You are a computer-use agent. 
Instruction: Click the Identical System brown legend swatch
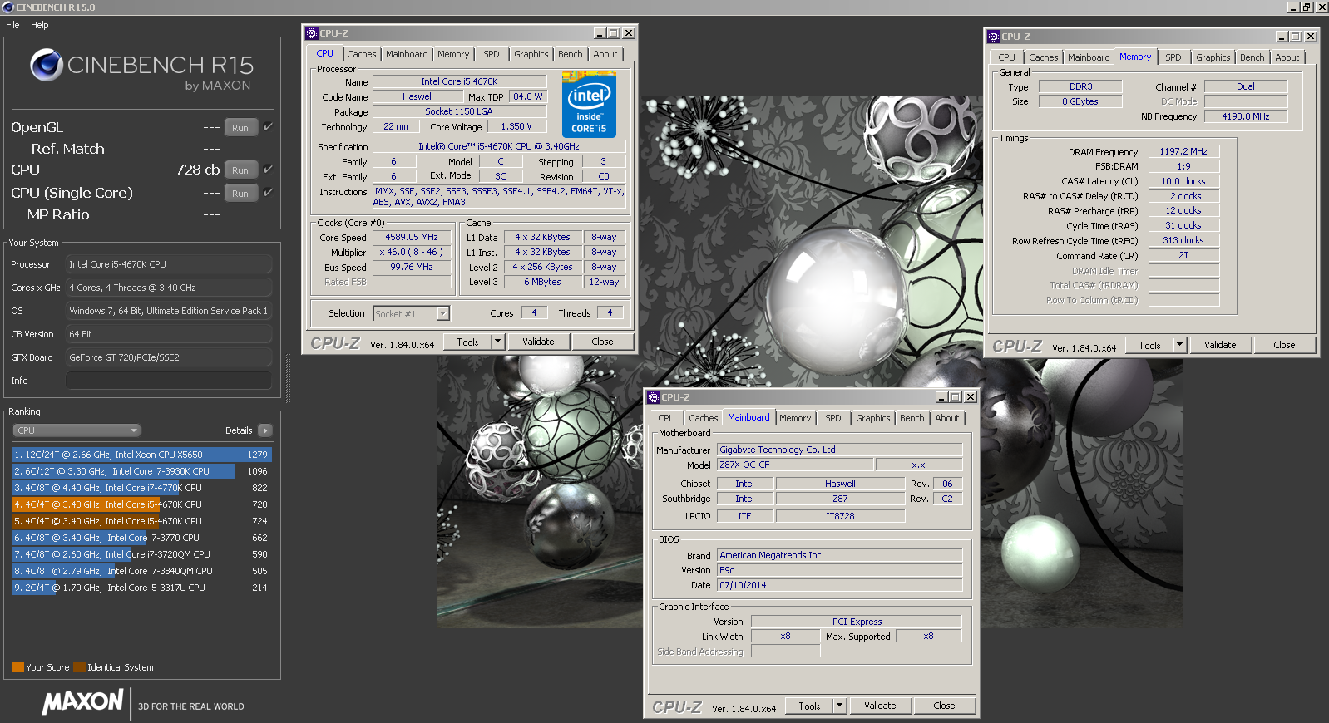(79, 667)
